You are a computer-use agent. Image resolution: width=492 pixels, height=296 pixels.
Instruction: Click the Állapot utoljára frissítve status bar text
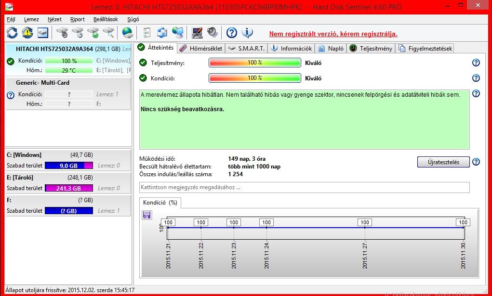tap(70, 290)
